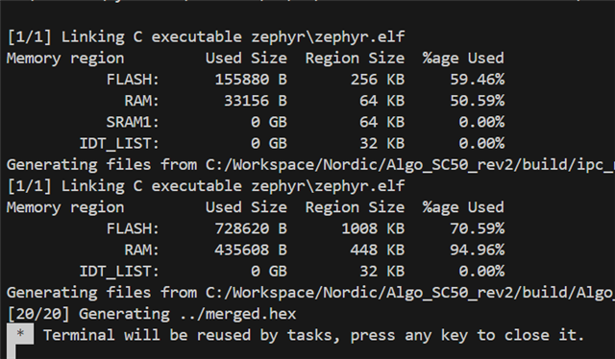
Task: Click the first IDT_LIST region label
Action: coord(119,143)
